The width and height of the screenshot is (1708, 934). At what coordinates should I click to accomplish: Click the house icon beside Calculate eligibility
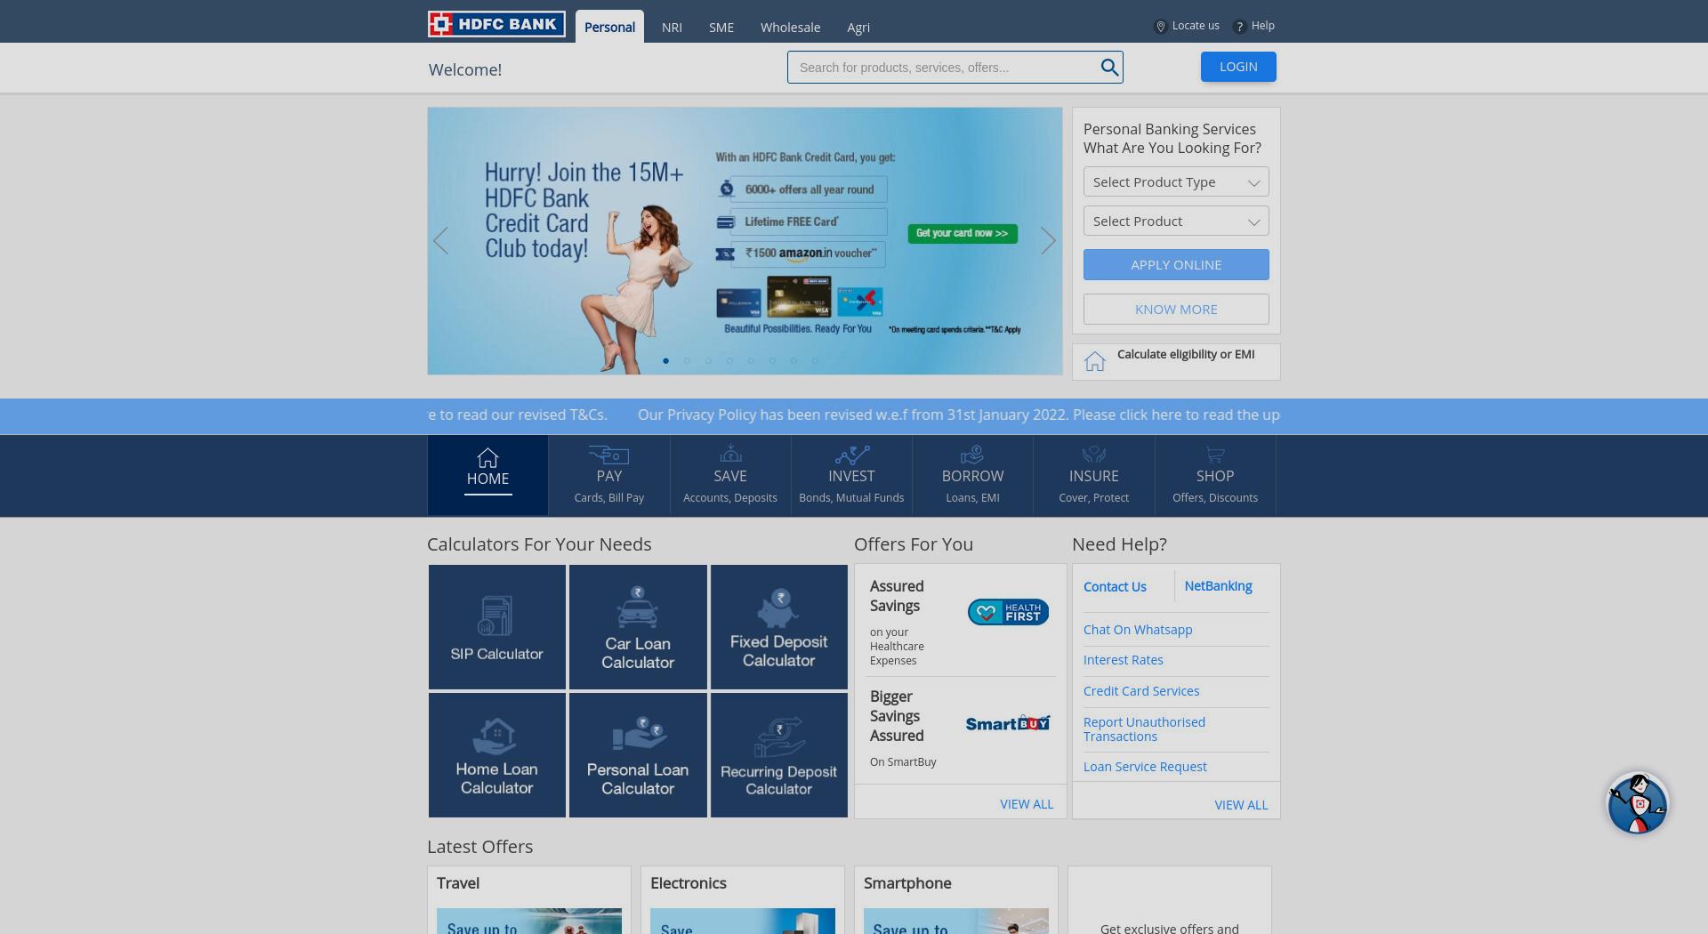click(1095, 361)
